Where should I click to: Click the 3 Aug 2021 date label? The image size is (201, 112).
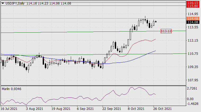point(34,109)
